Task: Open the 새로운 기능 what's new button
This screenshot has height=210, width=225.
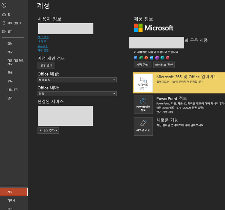Action: (x=143, y=126)
